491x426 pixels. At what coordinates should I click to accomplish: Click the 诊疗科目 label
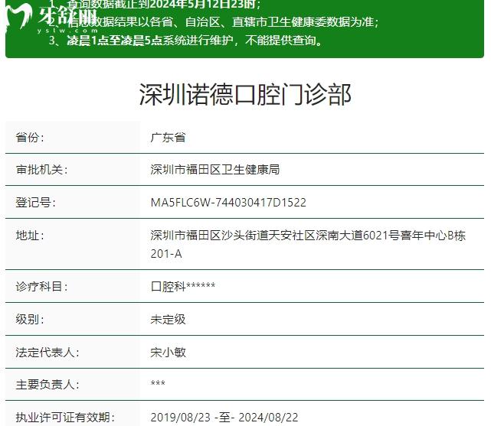(41, 286)
